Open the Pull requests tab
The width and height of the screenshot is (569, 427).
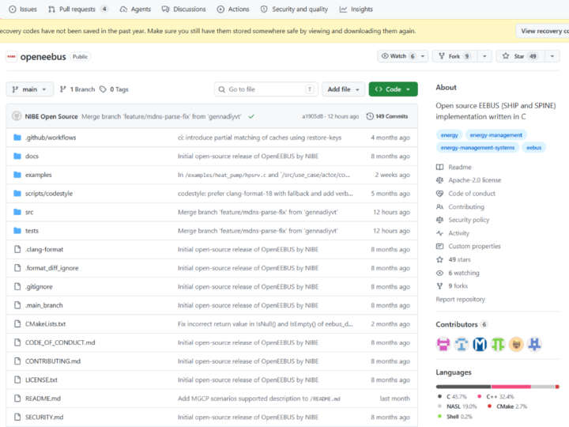click(x=77, y=9)
